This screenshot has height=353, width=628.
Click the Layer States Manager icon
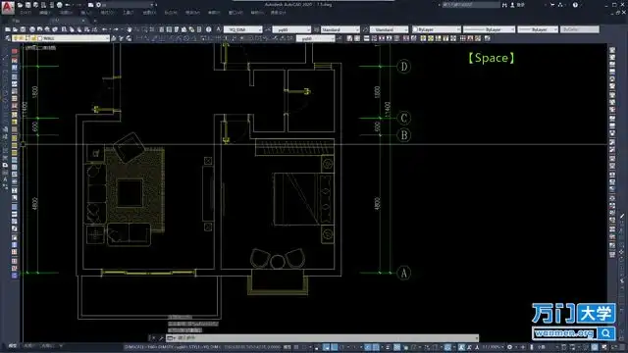(x=129, y=38)
